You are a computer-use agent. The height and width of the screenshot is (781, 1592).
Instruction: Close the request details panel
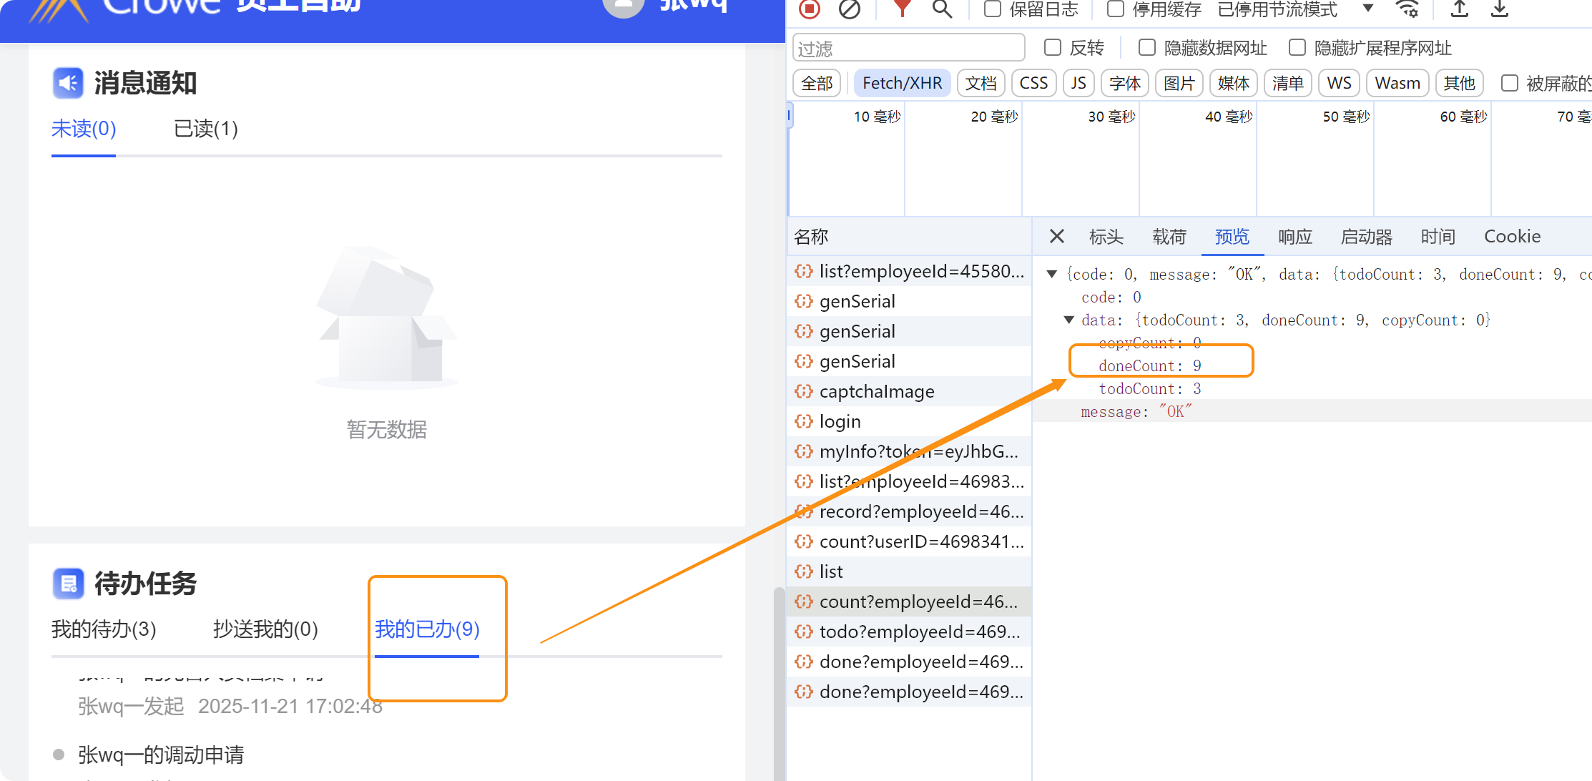pyautogui.click(x=1056, y=237)
